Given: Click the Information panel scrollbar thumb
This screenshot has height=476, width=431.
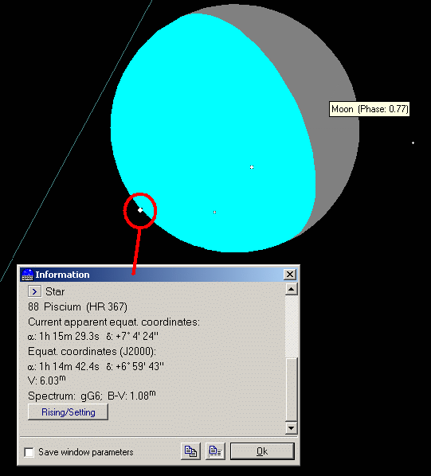Looking at the screenshot, I should 292,390.
